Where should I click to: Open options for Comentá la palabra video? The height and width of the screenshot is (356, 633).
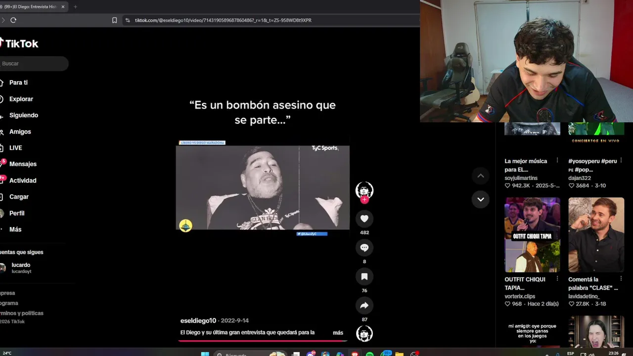[621, 279]
